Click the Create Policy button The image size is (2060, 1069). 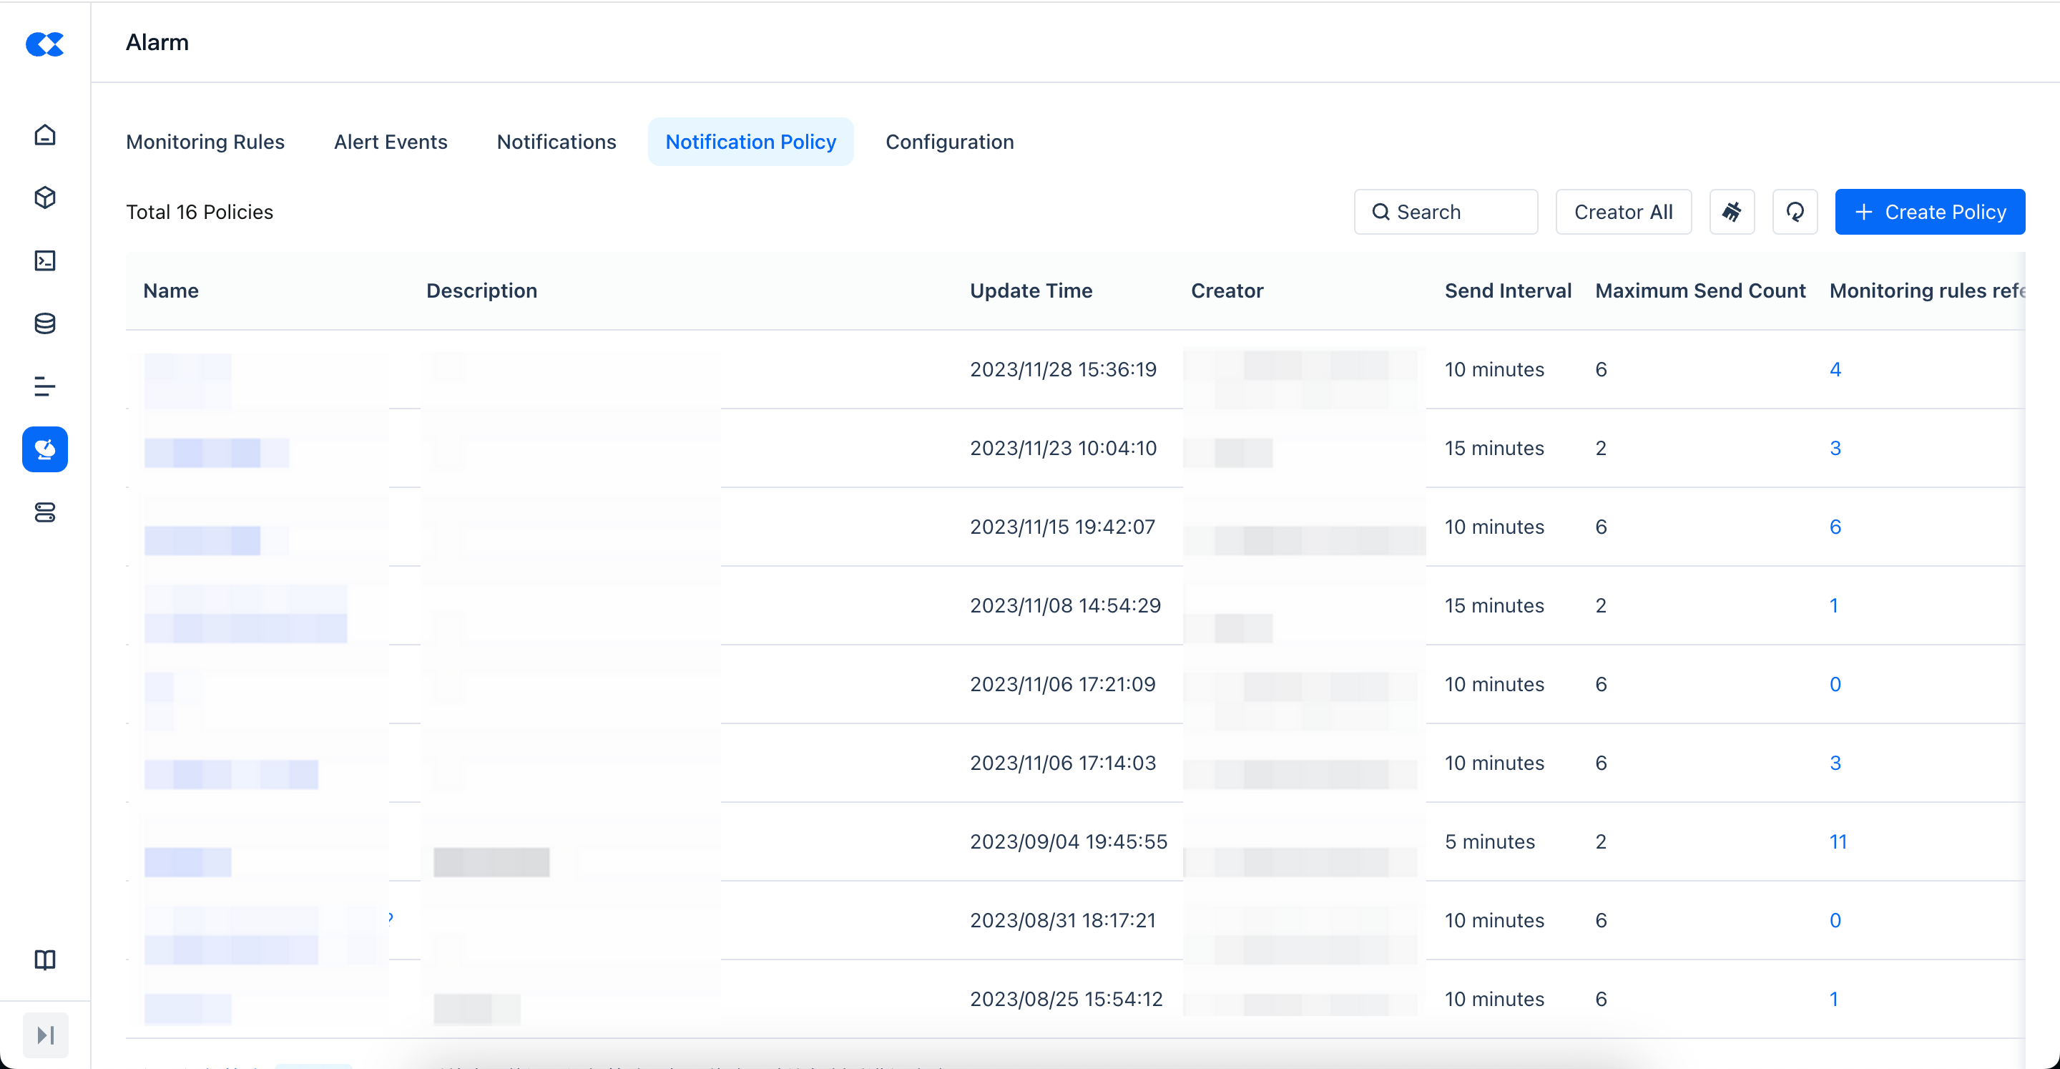tap(1929, 212)
